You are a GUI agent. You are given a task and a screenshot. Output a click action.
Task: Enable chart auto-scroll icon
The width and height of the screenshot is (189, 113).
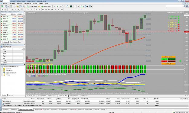point(75,6)
